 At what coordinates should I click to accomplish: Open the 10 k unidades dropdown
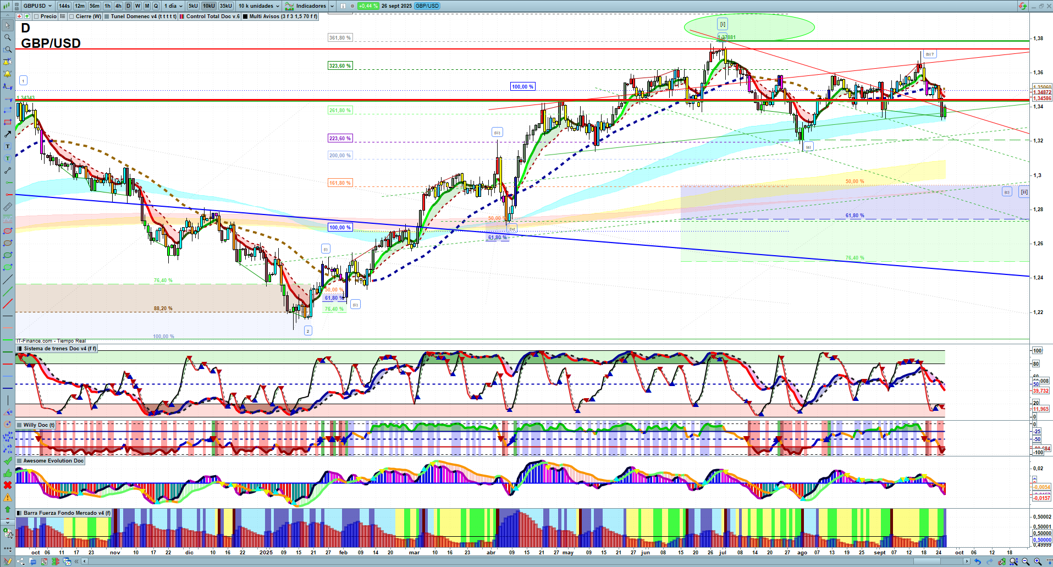(258, 6)
